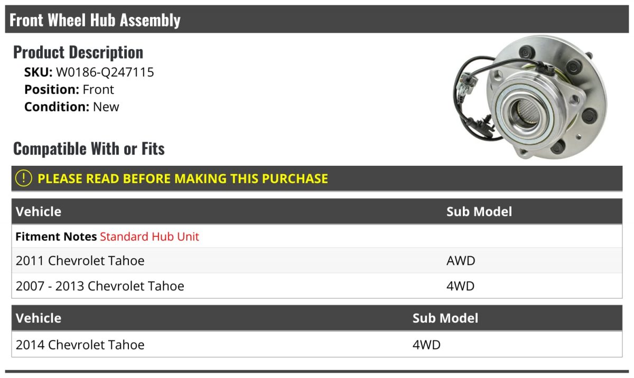Select the SKU number W0186-Q247115
Image resolution: width=634 pixels, height=378 pixels.
[105, 72]
